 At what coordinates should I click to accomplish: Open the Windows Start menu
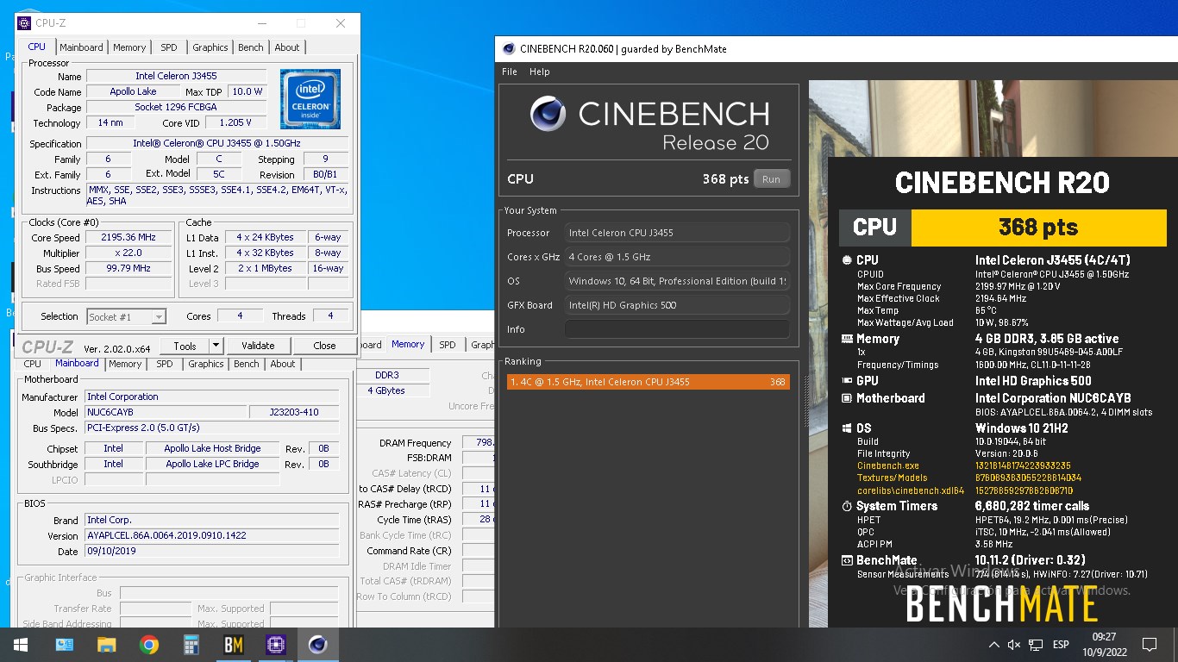[21, 645]
